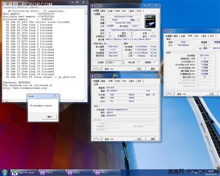
Task: Click 确定 button in CPU-Z mainboard window
Action: [153, 139]
